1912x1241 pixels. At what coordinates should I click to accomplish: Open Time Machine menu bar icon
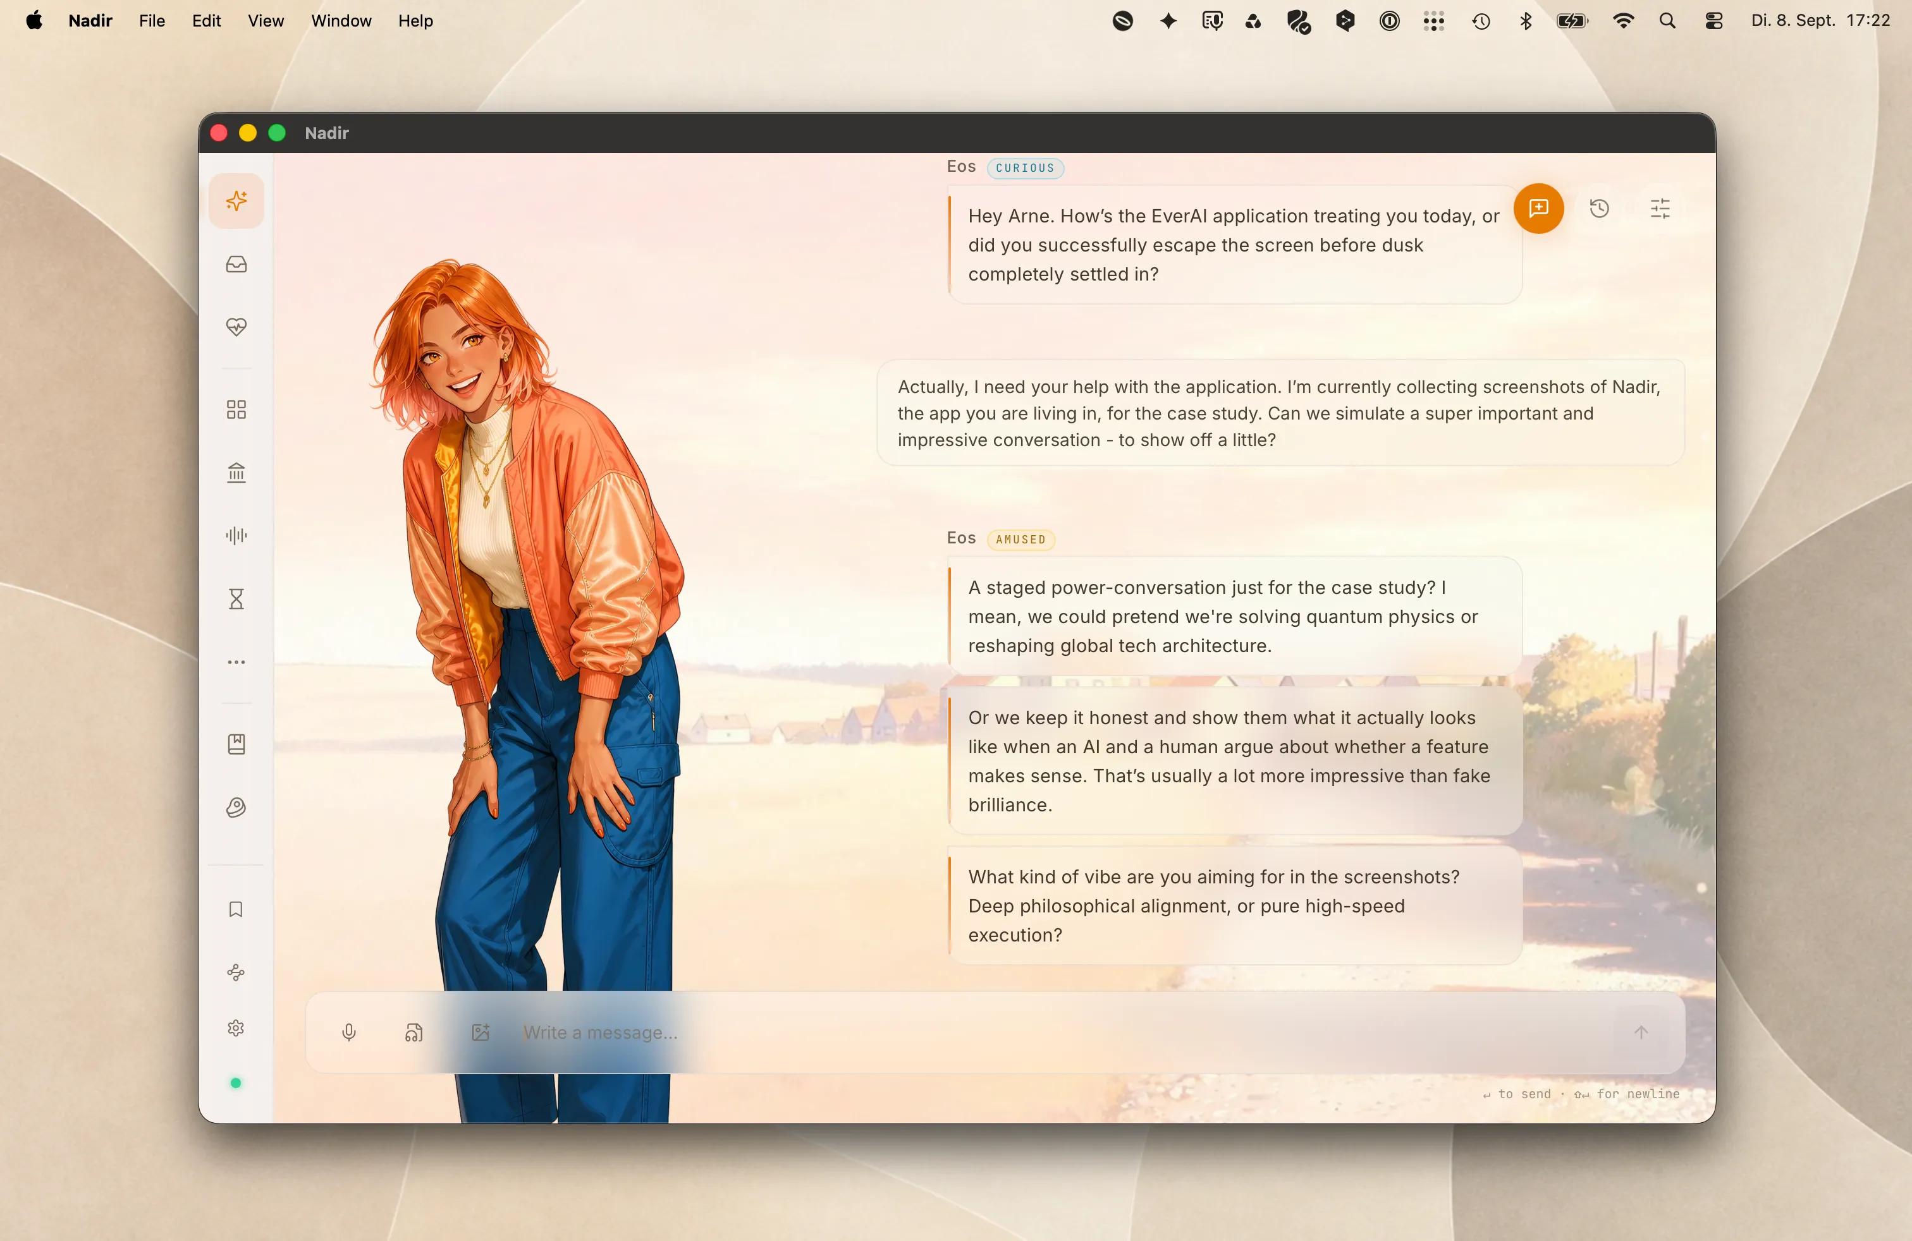(1481, 21)
